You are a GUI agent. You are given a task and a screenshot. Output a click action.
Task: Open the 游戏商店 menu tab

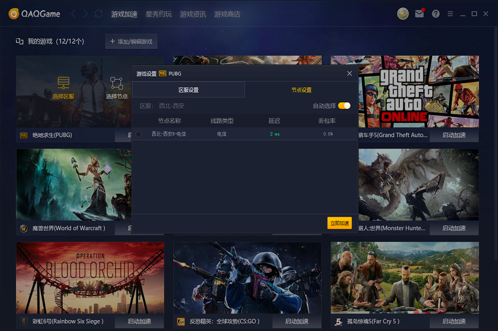point(227,14)
